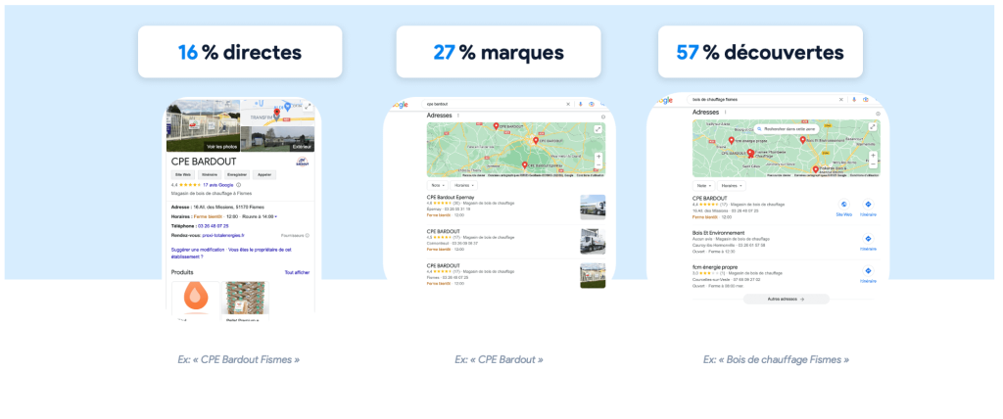Click the caption 'Ex: « Bois de chauffage Fismes »'

[x=777, y=359]
